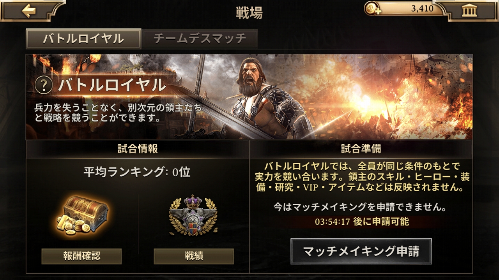Open the bank building icon
This screenshot has width=499, height=280.
tap(469, 11)
